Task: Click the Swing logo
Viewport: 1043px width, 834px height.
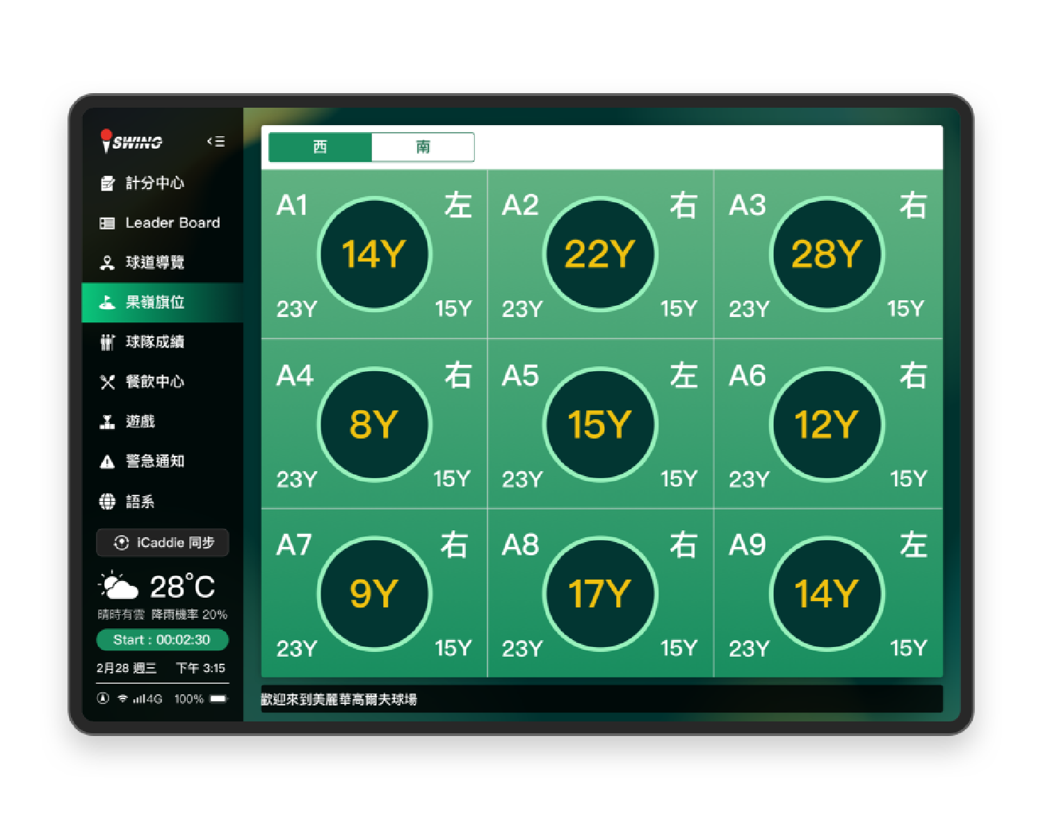Action: pos(131,141)
